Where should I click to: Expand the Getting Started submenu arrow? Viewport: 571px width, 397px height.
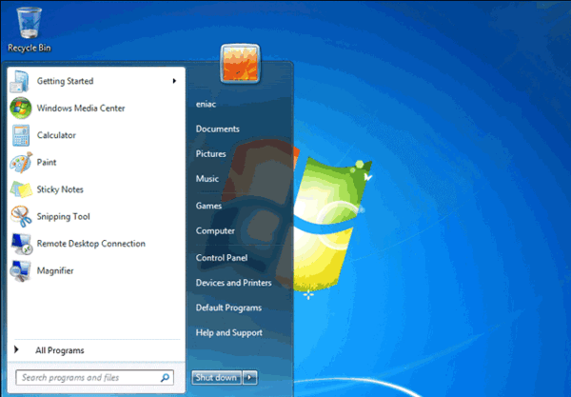point(174,81)
